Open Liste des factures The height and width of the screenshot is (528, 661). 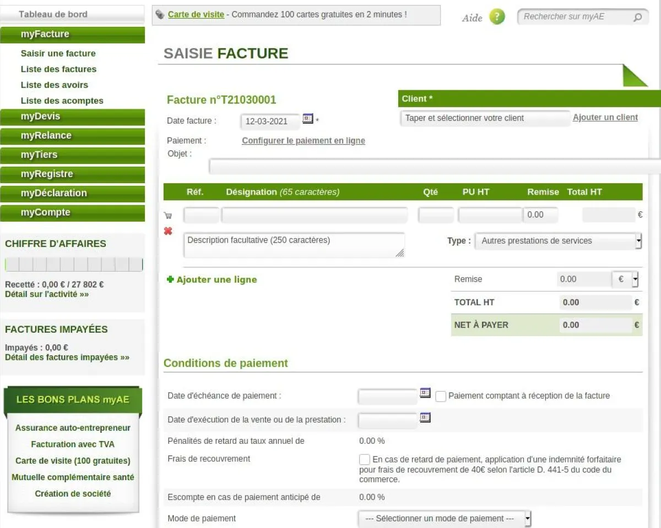click(58, 69)
